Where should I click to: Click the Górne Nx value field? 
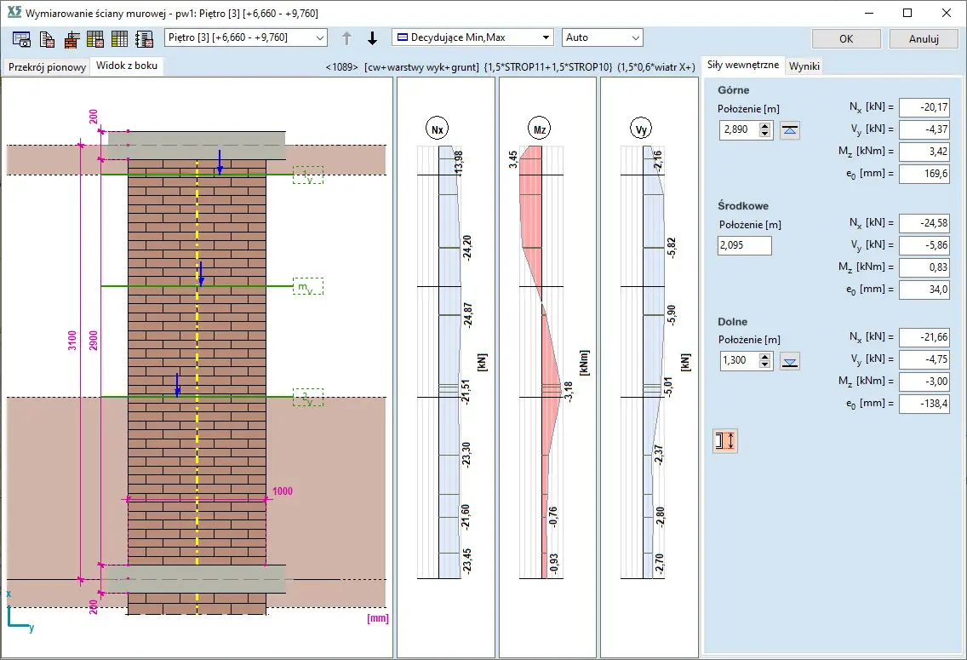click(924, 107)
